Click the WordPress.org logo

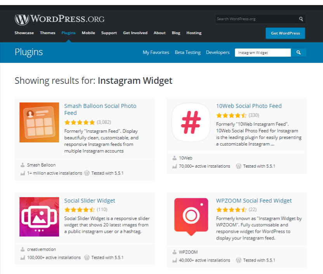click(59, 19)
